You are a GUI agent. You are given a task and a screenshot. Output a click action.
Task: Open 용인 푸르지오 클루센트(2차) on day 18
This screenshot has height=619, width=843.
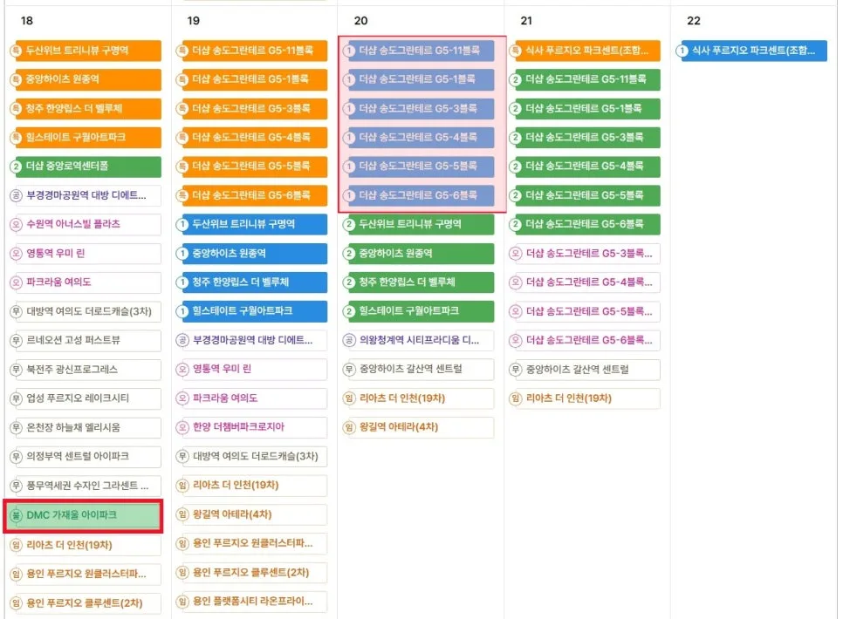[x=86, y=603]
